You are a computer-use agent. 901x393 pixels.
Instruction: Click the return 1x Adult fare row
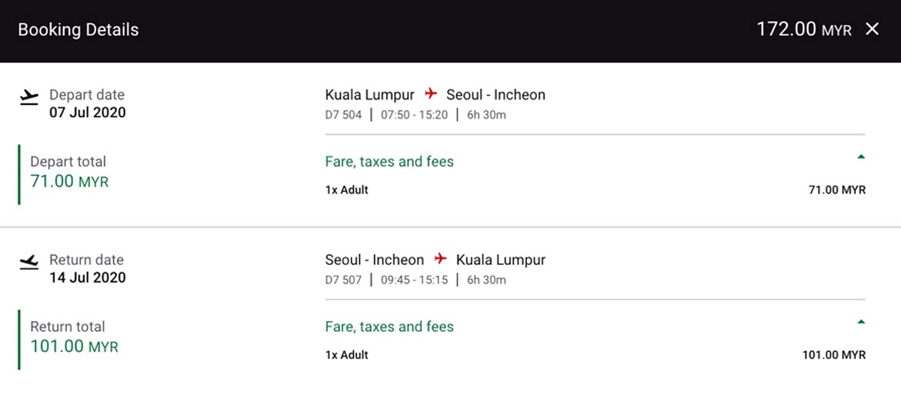(x=595, y=355)
